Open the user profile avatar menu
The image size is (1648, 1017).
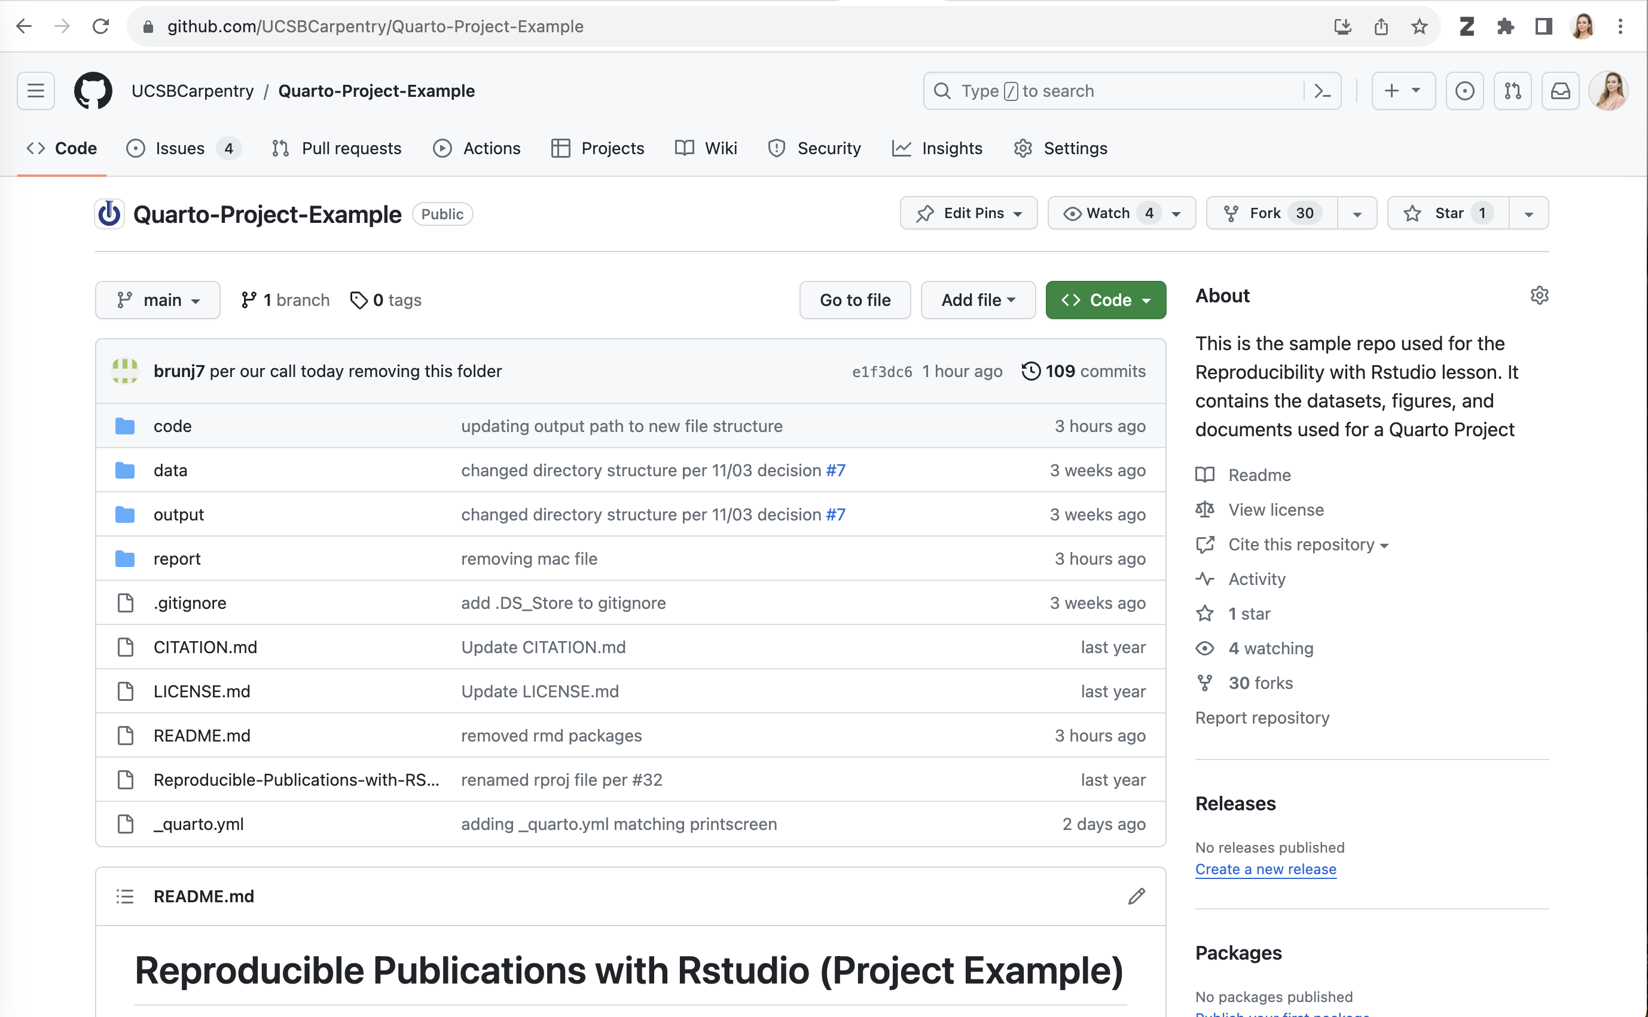tap(1609, 91)
